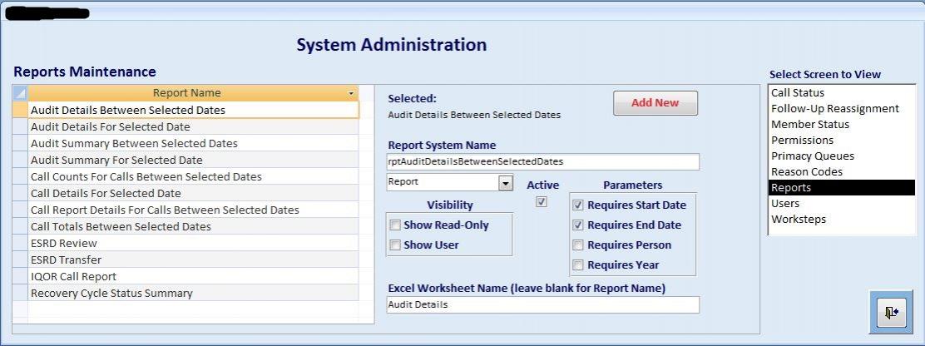This screenshot has width=925, height=346.
Task: Check the Show User option
Action: click(x=395, y=245)
